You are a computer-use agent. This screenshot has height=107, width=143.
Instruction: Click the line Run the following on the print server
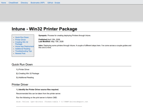(37, 97)
